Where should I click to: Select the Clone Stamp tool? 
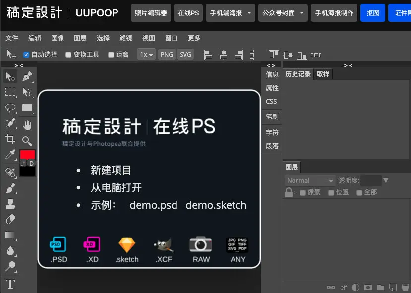point(10,204)
